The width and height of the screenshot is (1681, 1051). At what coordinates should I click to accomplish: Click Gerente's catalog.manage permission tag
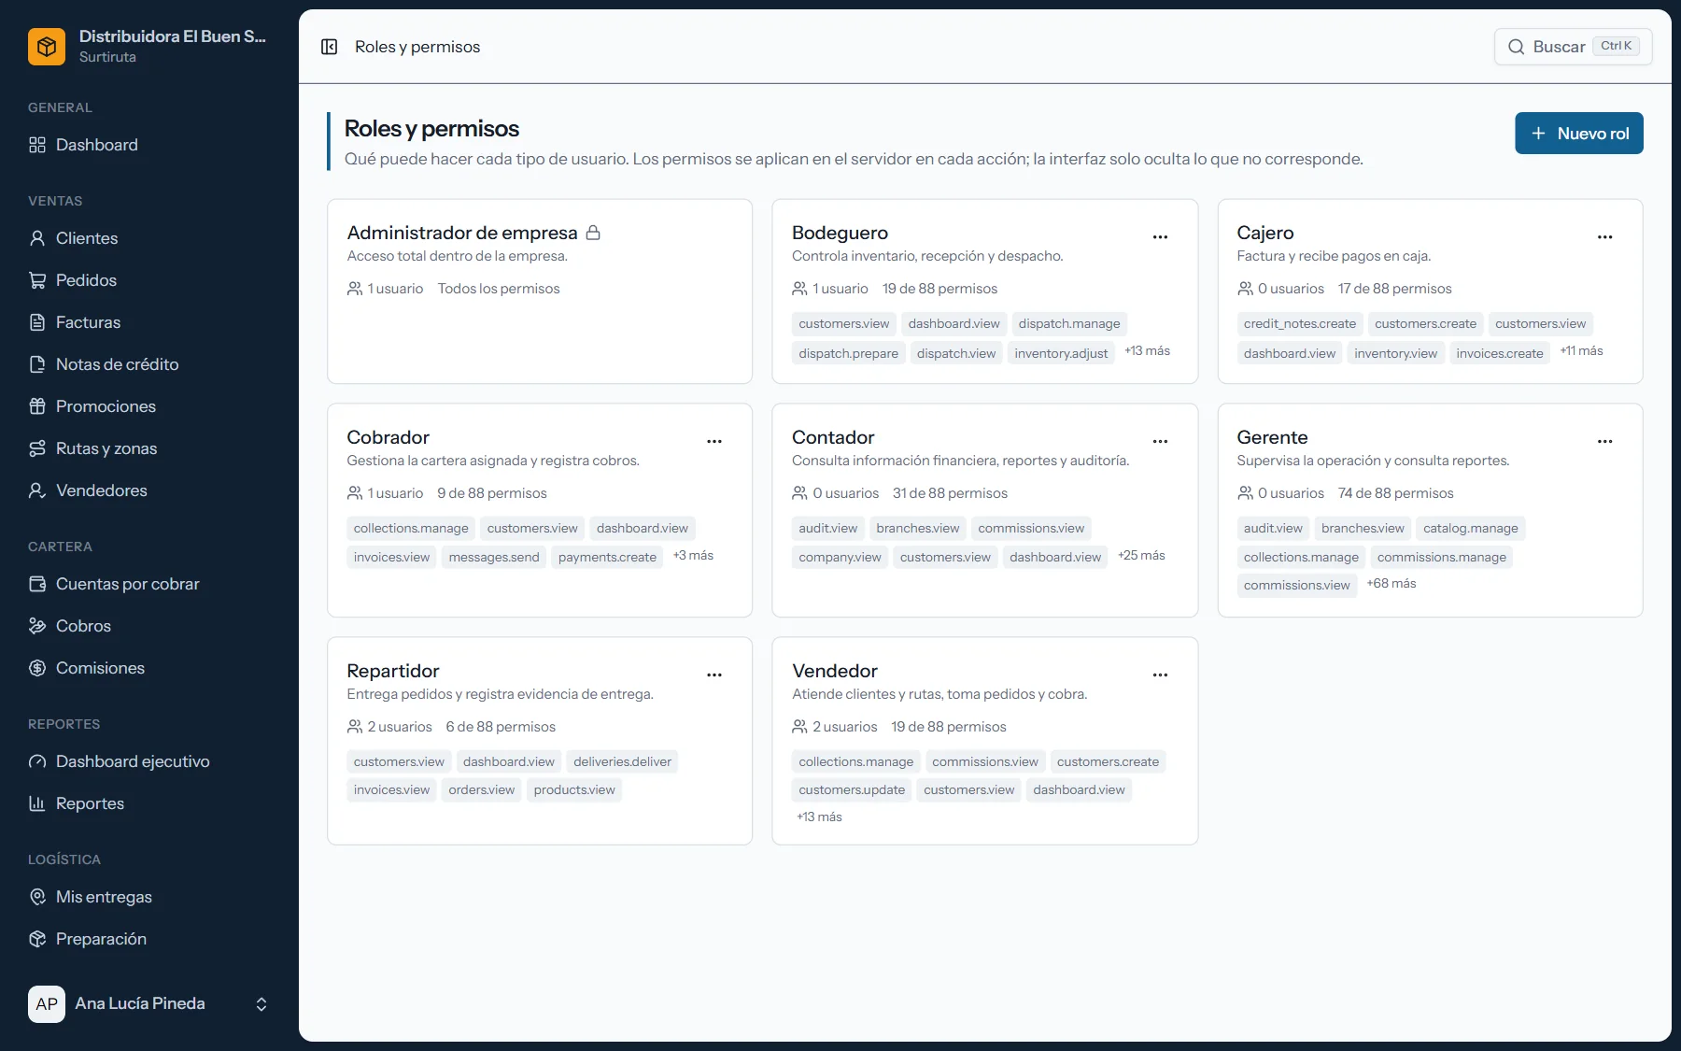(1470, 528)
